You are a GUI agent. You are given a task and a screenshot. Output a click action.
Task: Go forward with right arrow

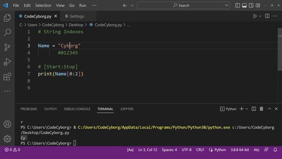coord(131,6)
